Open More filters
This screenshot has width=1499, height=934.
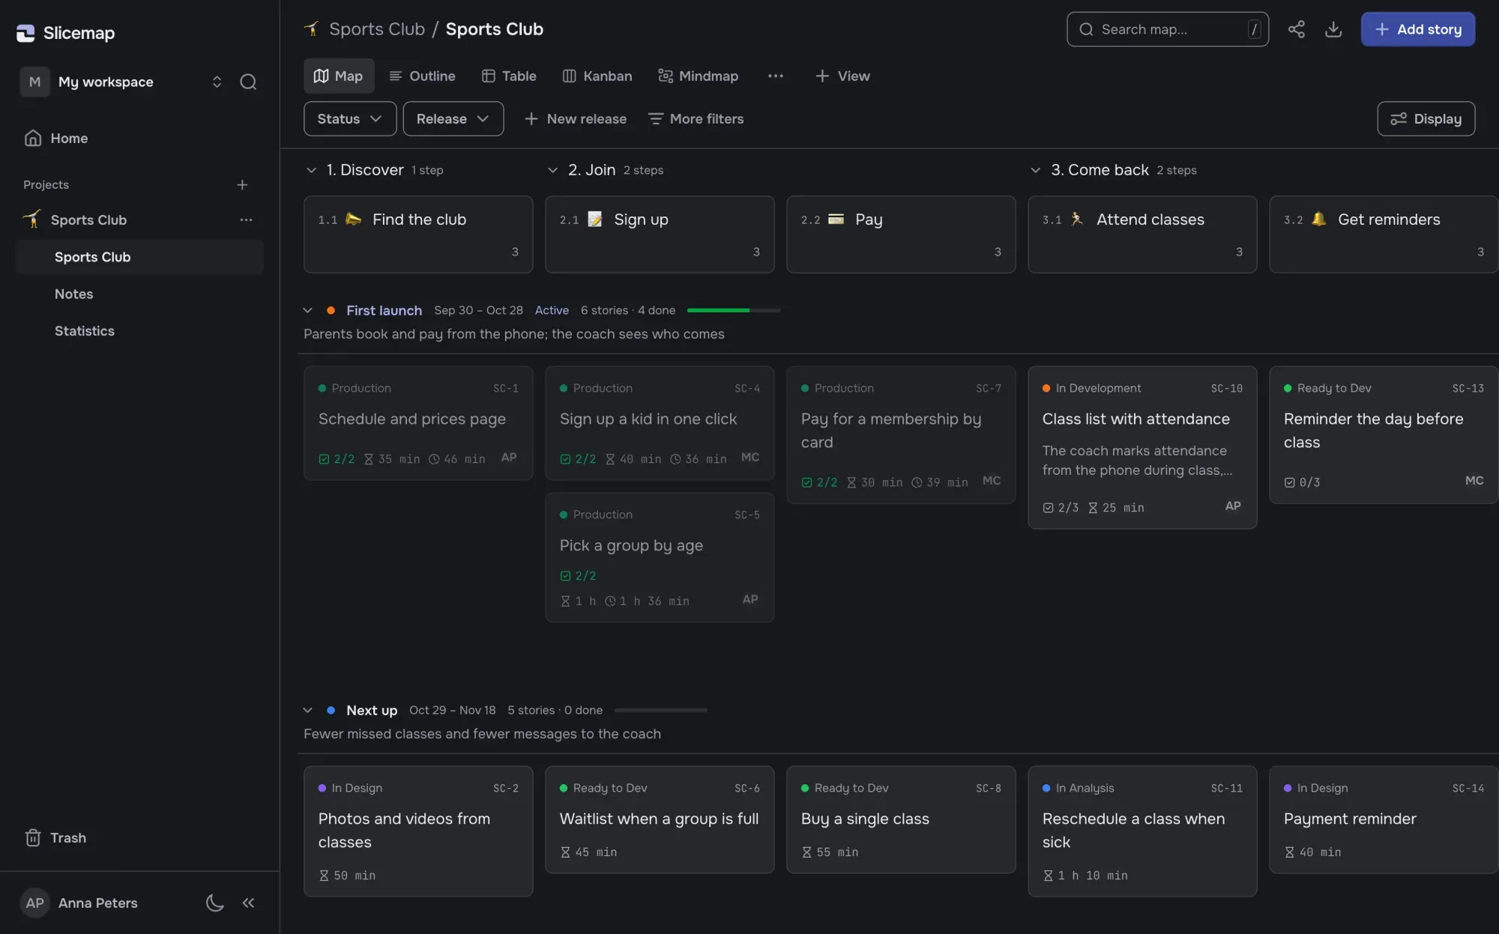pos(696,118)
